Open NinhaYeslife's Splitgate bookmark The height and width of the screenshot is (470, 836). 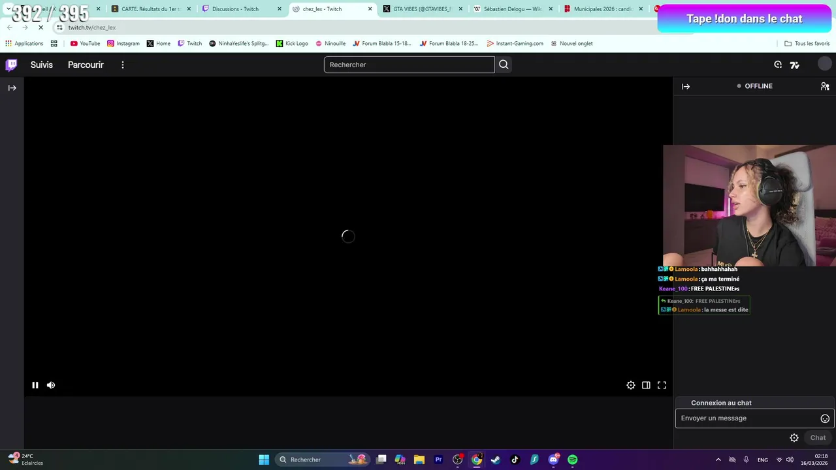pyautogui.click(x=239, y=44)
